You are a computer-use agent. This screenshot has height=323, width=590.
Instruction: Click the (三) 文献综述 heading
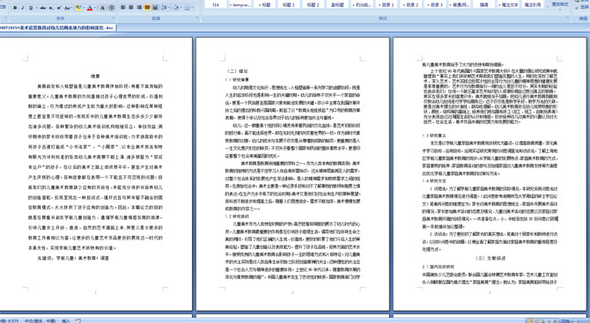pos(490,258)
